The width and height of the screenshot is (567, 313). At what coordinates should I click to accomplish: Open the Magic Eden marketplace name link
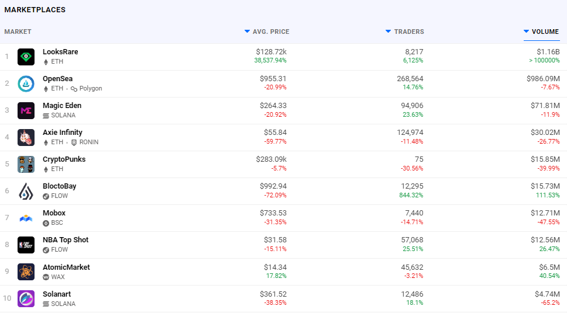[62, 106]
